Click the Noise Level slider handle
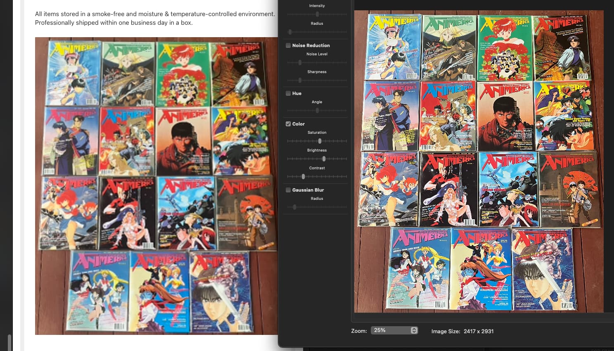This screenshot has width=614, height=351. coord(300,62)
